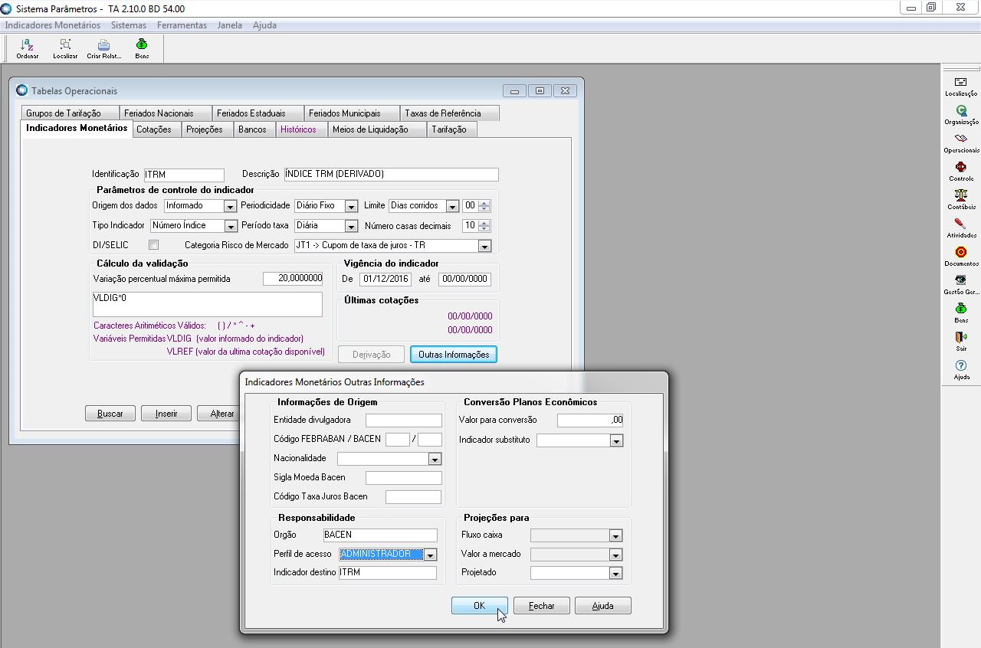Open the Projetado dropdown
This screenshot has width=981, height=648.
615,573
